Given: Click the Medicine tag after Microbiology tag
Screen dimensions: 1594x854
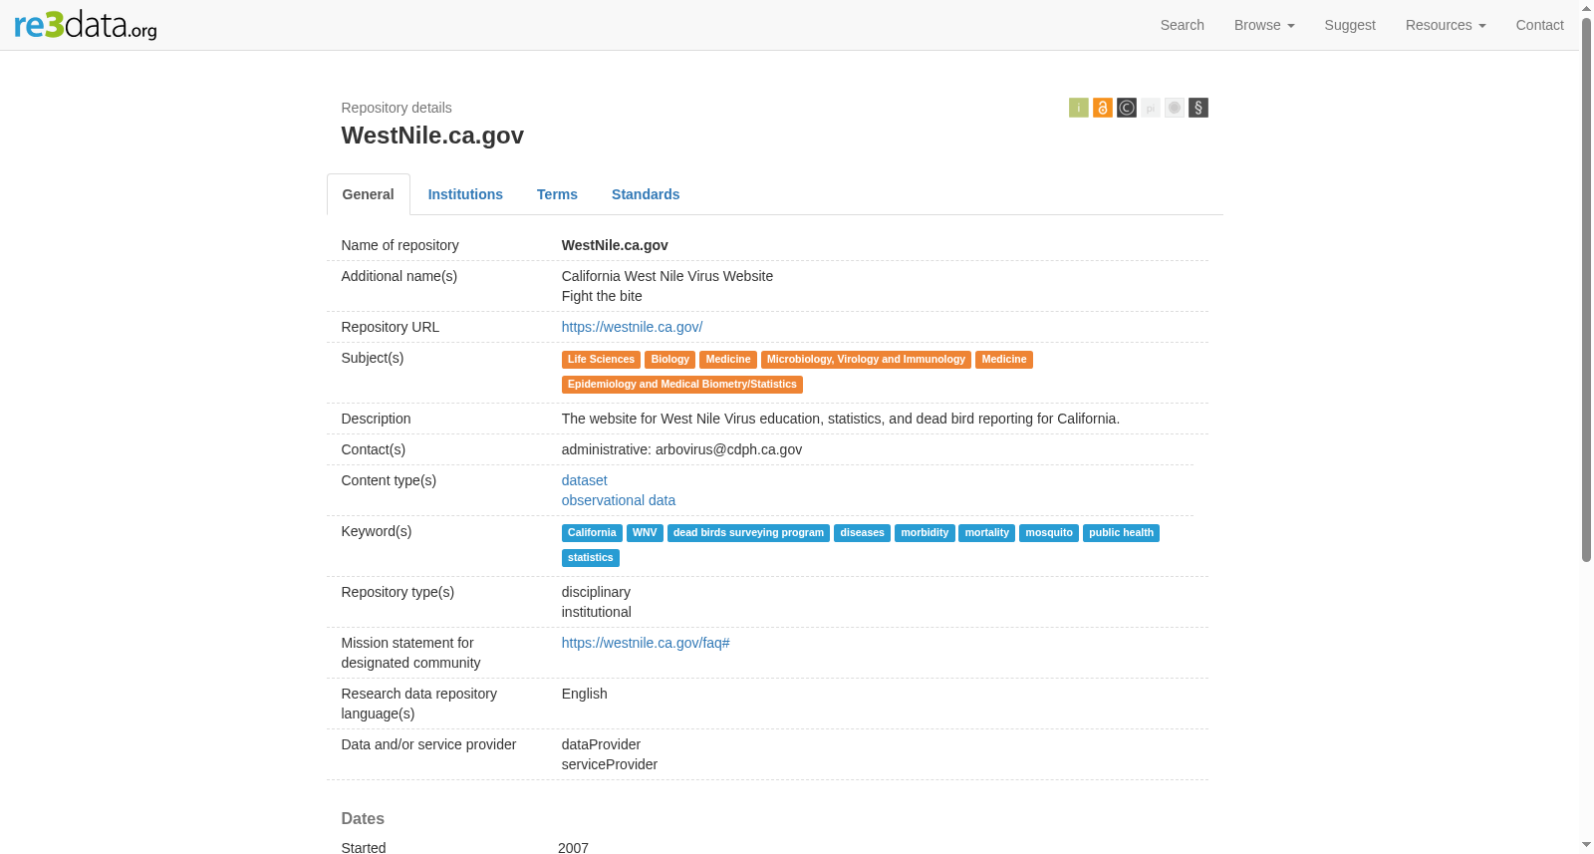Looking at the screenshot, I should pos(1004,360).
